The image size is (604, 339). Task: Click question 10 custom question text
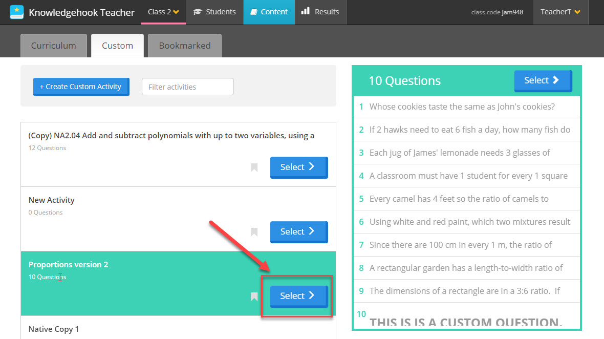(466, 322)
